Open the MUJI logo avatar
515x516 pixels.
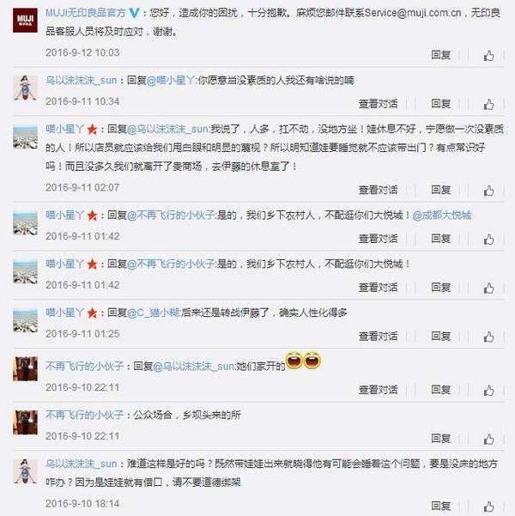tap(25, 21)
